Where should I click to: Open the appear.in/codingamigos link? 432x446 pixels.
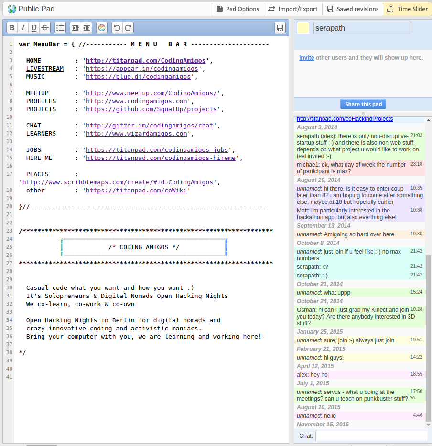coord(142,69)
